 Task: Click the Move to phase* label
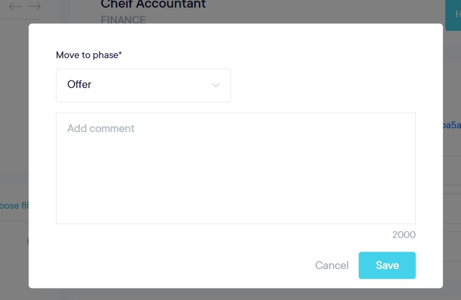89,55
